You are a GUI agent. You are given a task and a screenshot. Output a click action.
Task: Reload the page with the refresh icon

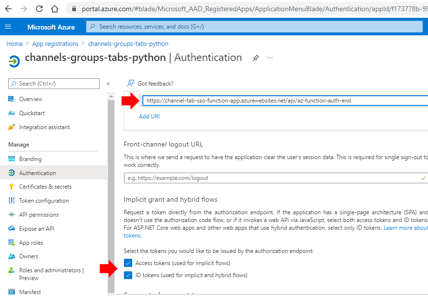[39, 9]
